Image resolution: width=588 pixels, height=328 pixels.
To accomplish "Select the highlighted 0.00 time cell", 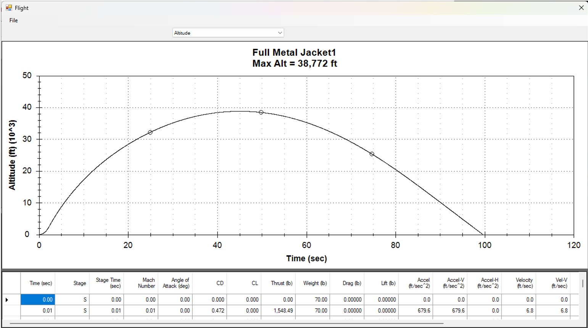I will point(38,300).
